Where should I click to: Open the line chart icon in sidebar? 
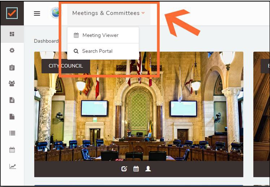pyautogui.click(x=12, y=166)
